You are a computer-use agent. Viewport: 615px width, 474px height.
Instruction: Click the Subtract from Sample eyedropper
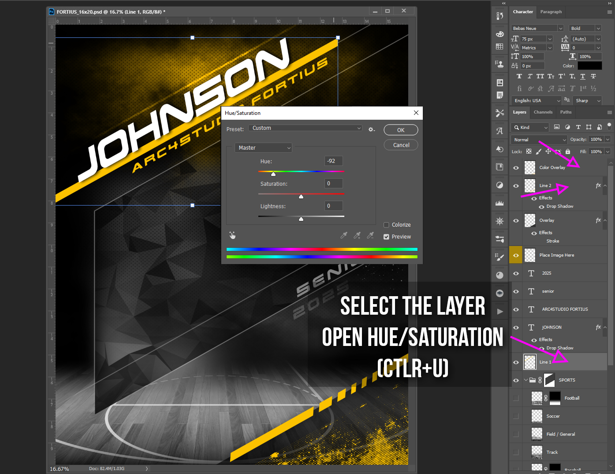[x=370, y=235]
